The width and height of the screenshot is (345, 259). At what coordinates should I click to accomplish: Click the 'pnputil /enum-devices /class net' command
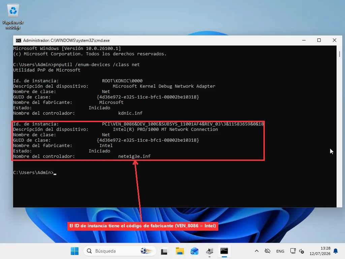[x=97, y=64]
